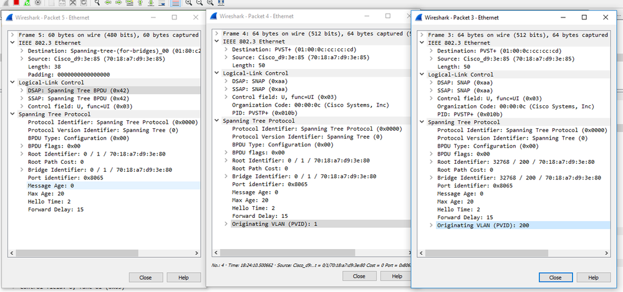Click left scroll arrow in Packet 4 window
Viewport: 623px width, 292px height.
(215, 252)
